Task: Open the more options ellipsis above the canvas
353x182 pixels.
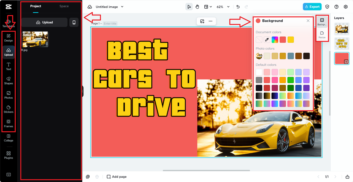Action: [x=210, y=21]
